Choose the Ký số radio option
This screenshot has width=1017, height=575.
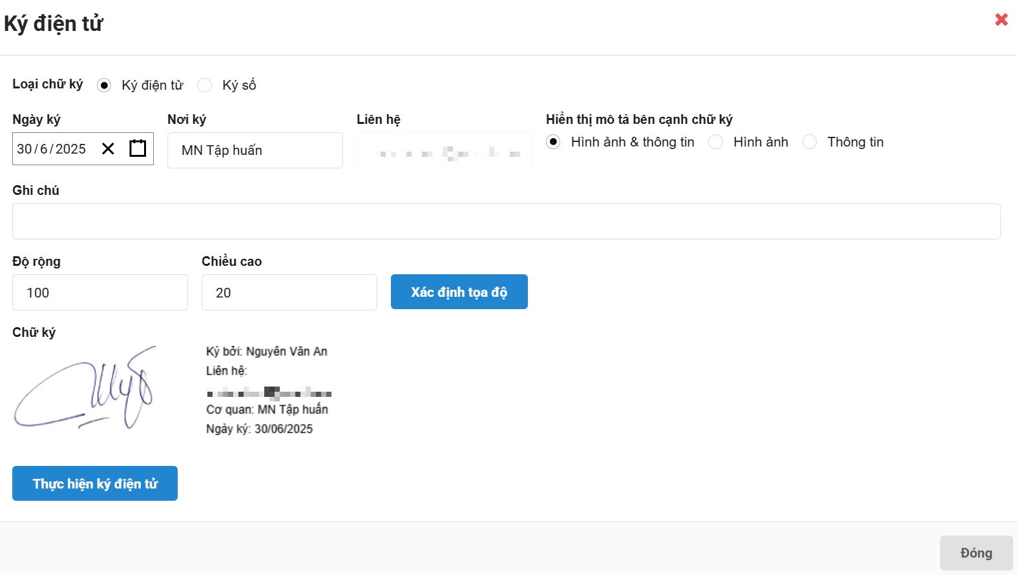click(x=205, y=85)
